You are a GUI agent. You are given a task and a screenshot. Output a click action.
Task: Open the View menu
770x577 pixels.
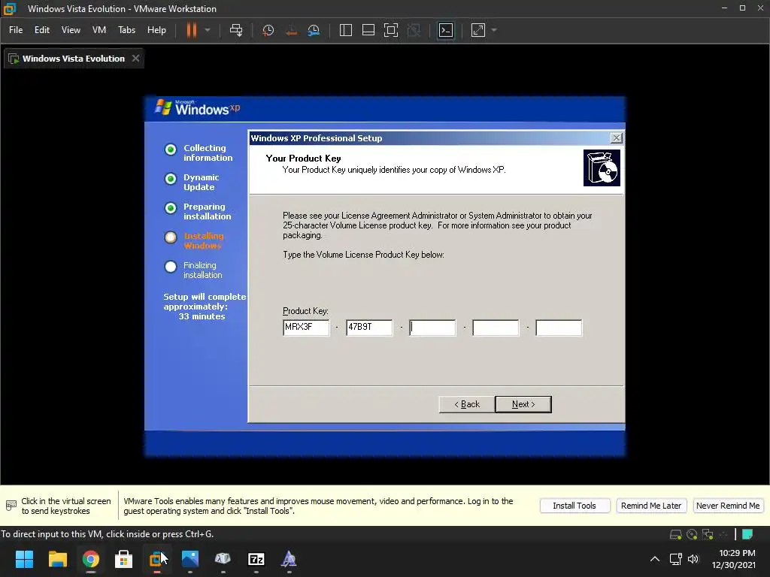click(71, 30)
